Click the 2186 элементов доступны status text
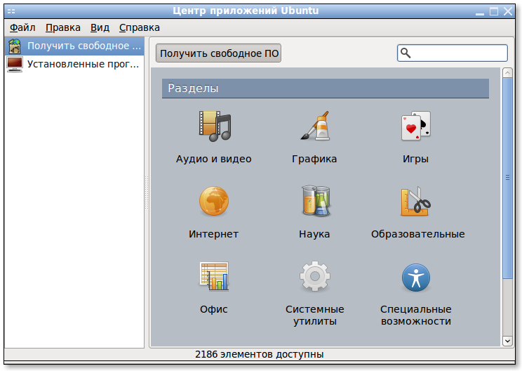The width and height of the screenshot is (522, 371). 260,354
